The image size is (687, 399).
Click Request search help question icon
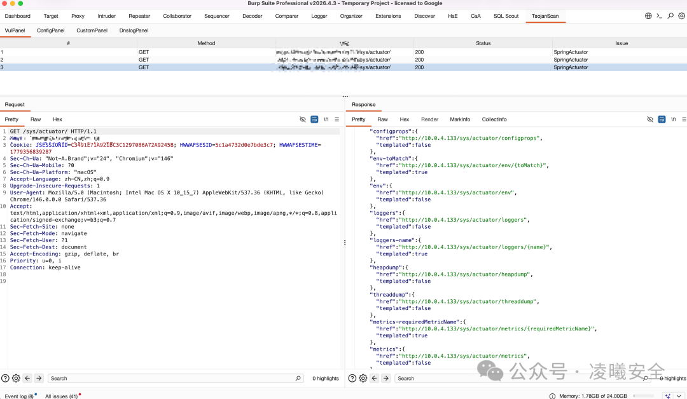click(5, 379)
